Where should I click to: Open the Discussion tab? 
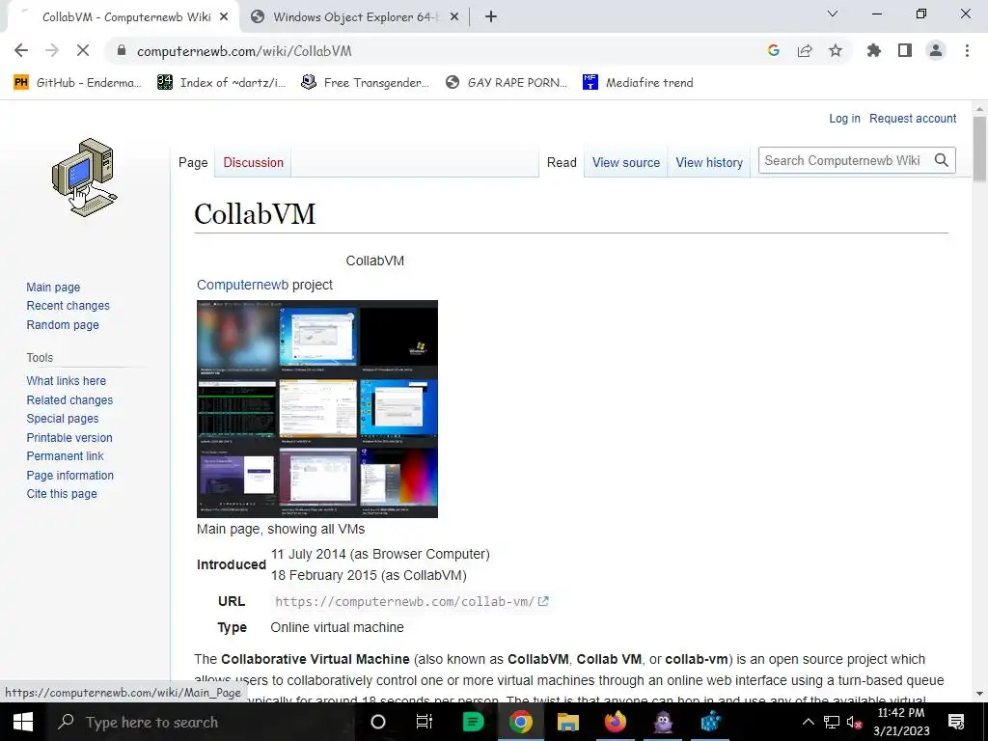coord(254,162)
